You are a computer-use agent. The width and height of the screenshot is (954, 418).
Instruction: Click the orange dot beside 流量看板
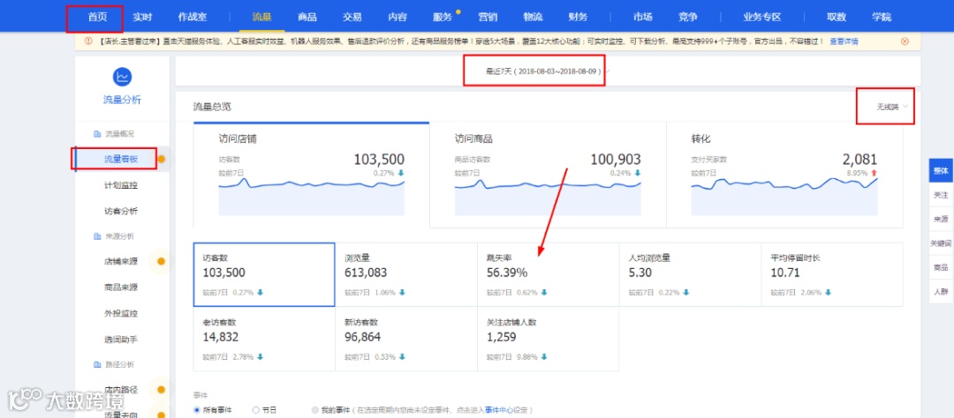point(162,160)
